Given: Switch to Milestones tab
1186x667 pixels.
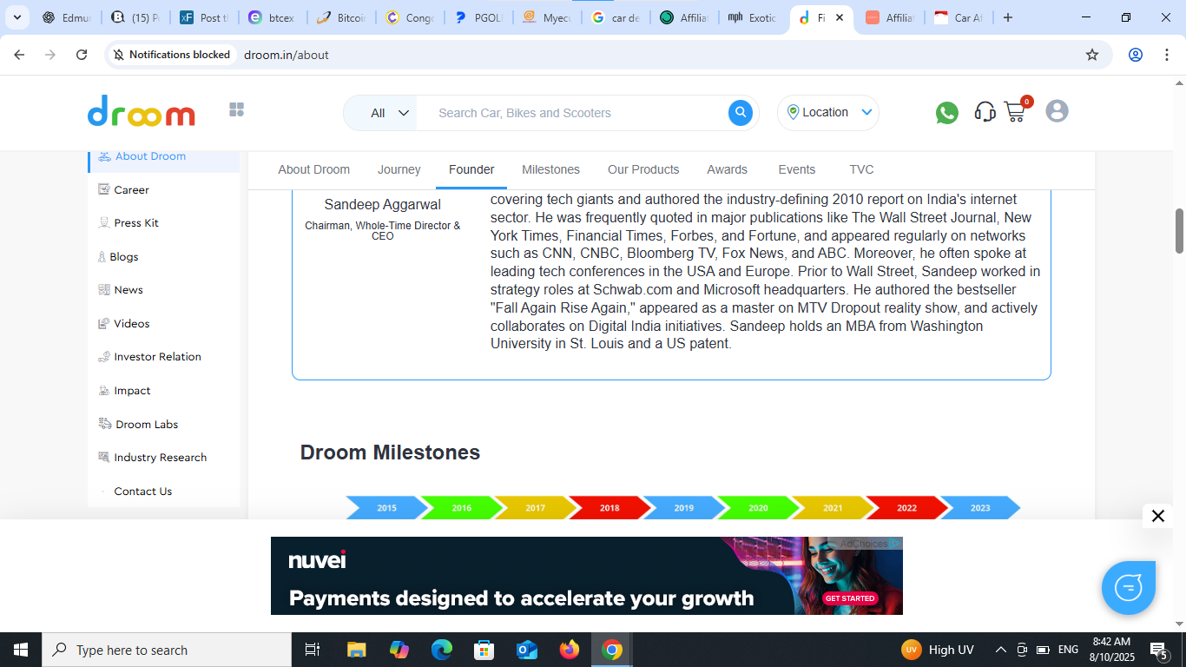Looking at the screenshot, I should point(550,169).
